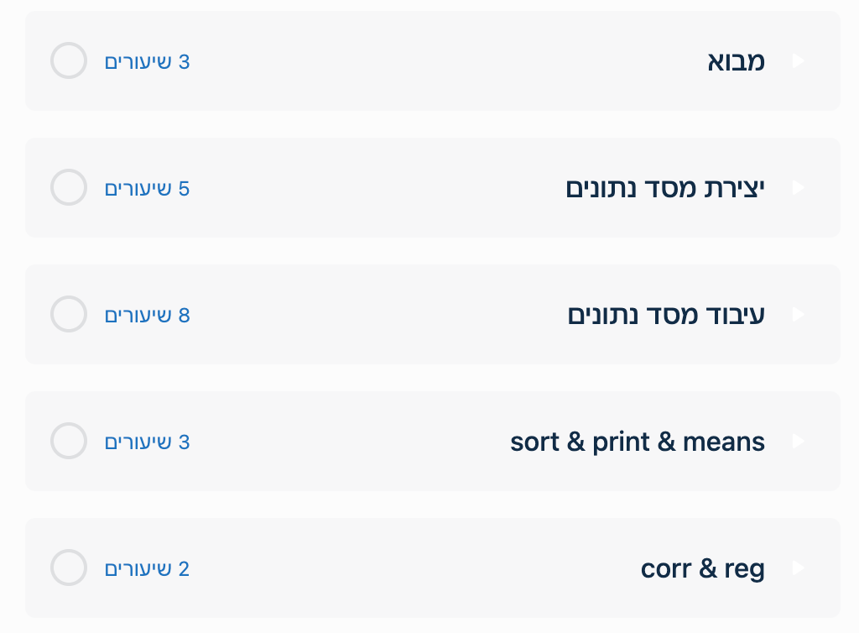Click the 2 שיעורים lessons link
859x633 pixels.
(148, 569)
